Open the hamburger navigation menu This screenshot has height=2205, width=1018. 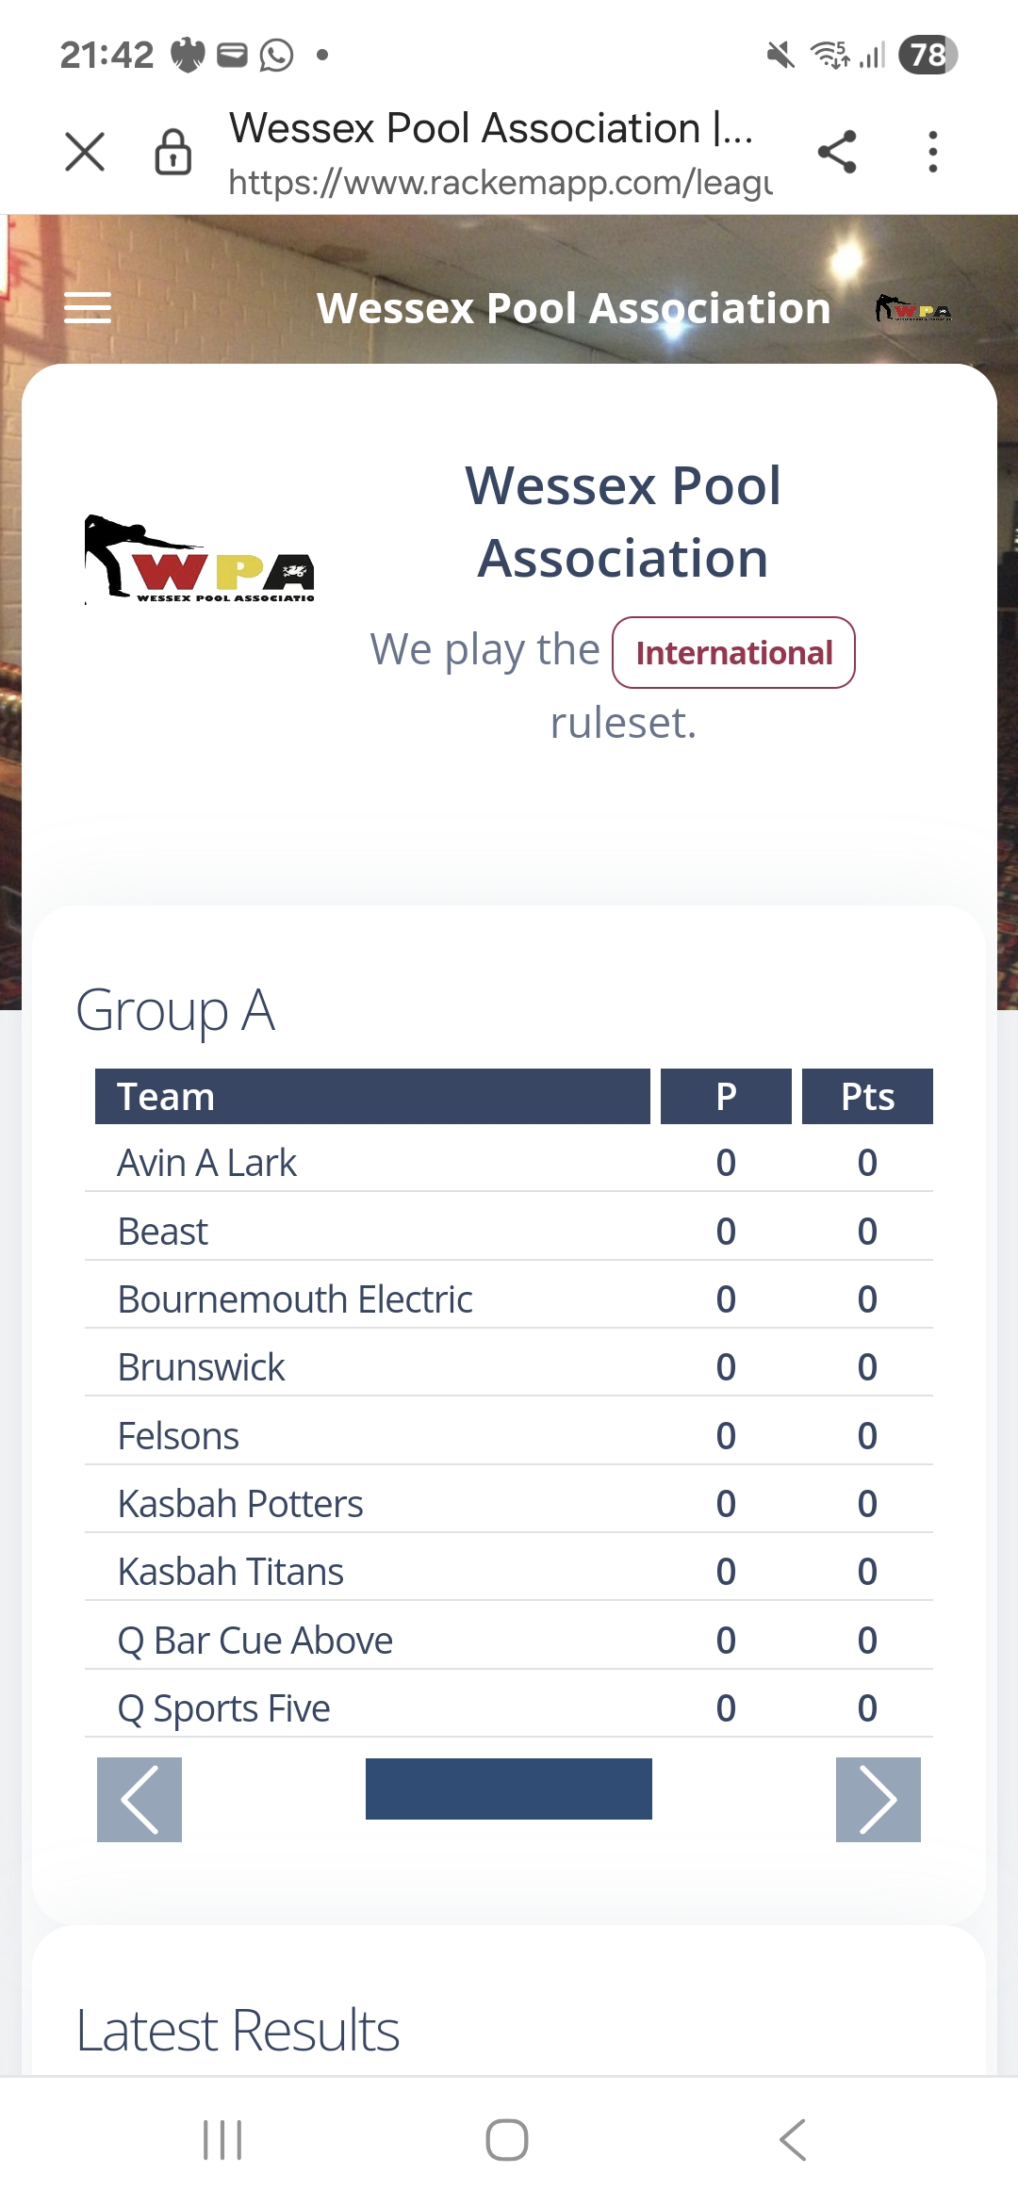[x=88, y=307]
